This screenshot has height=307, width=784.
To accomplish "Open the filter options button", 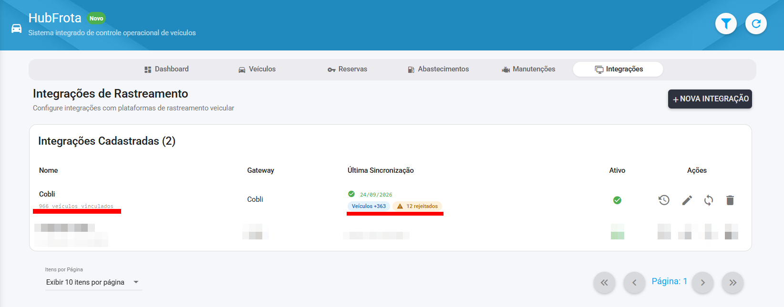I will [726, 23].
